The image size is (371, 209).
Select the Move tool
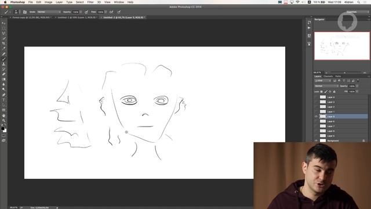click(3, 23)
